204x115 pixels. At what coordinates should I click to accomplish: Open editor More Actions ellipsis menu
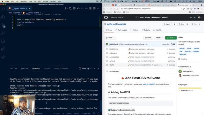point(98,8)
